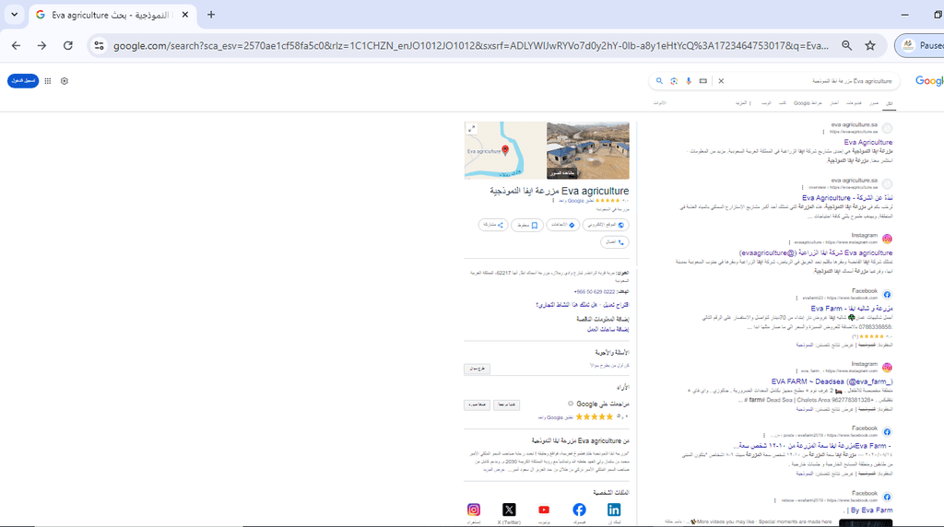This screenshot has width=944, height=527.
Task: Select the Books search tab
Action: [782, 103]
